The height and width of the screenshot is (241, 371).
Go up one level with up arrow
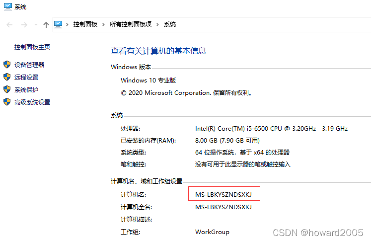46,25
